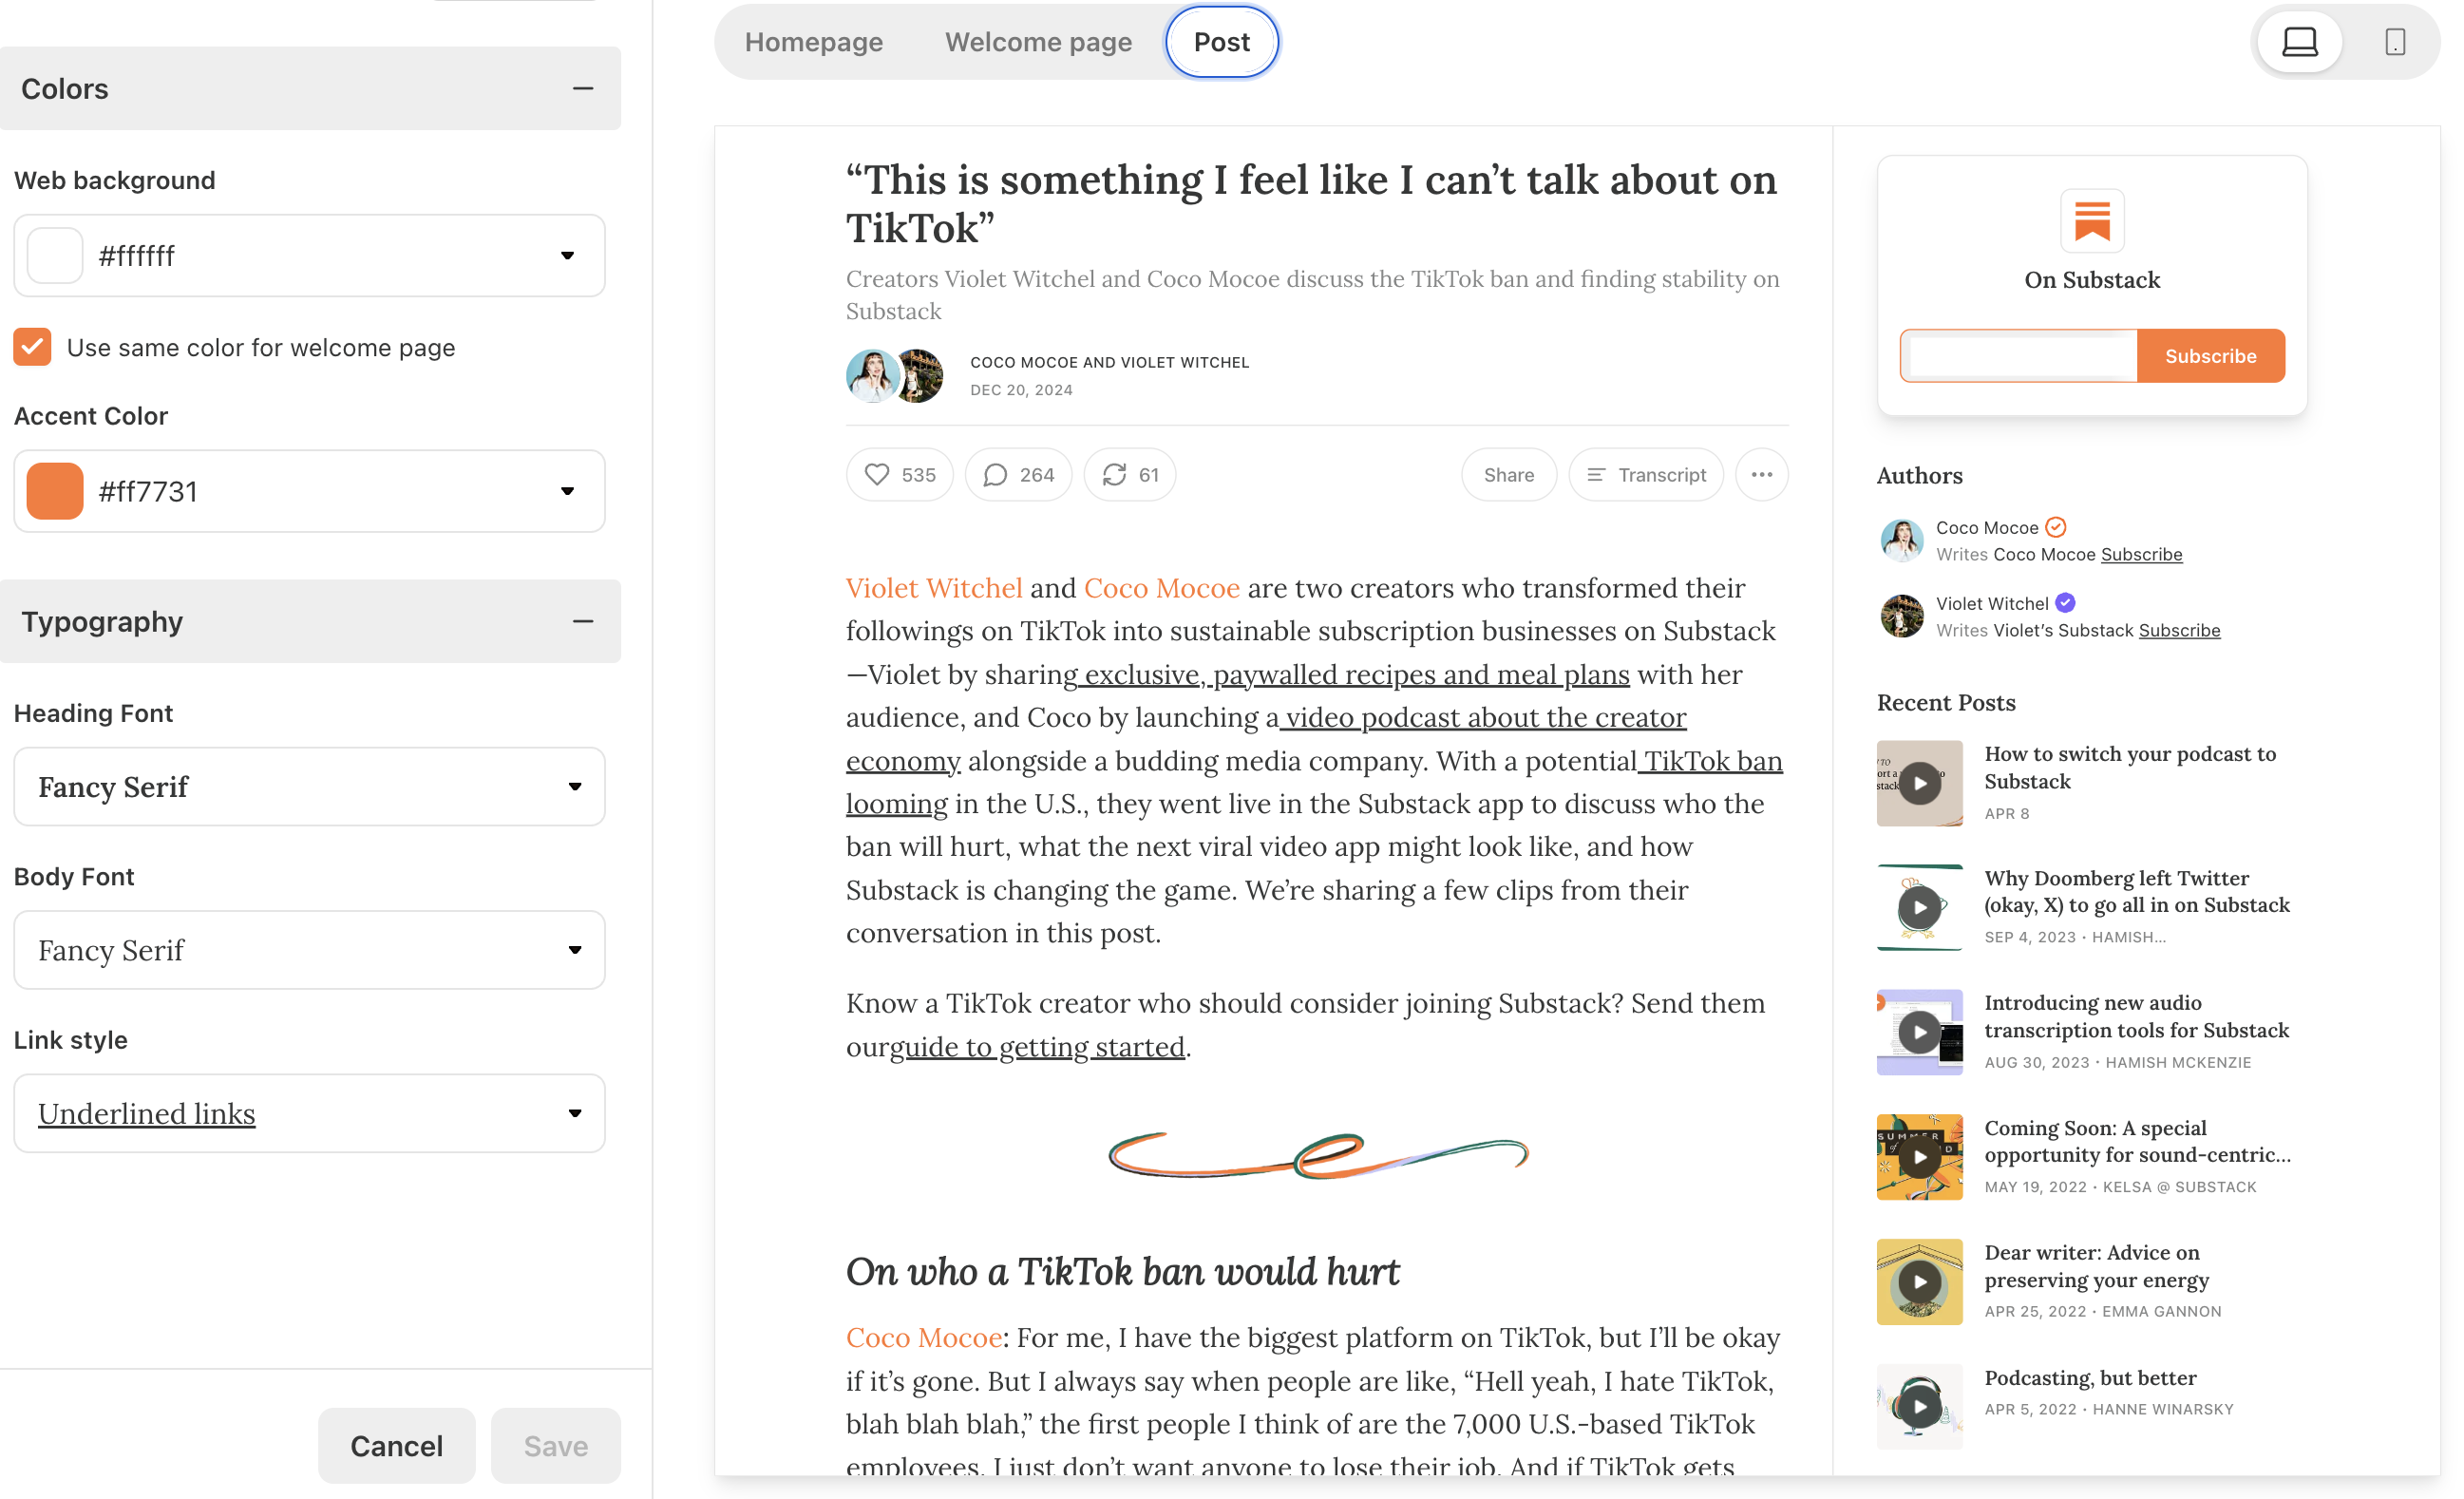Image resolution: width=2464 pixels, height=1499 pixels.
Task: Switch to mobile preview icon
Action: tap(2394, 42)
